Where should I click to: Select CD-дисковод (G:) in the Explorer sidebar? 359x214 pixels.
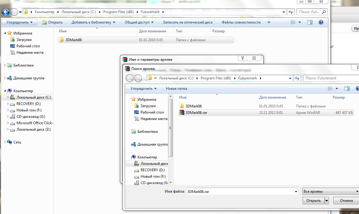[x=31, y=116]
